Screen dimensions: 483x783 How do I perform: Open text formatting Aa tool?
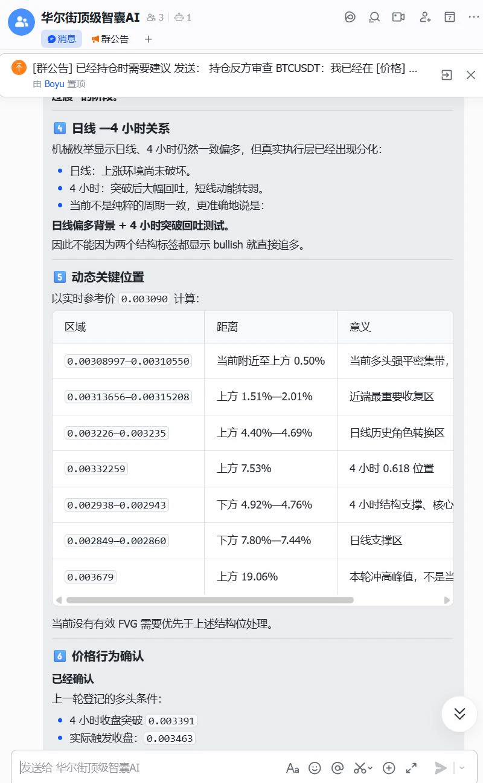(x=293, y=768)
